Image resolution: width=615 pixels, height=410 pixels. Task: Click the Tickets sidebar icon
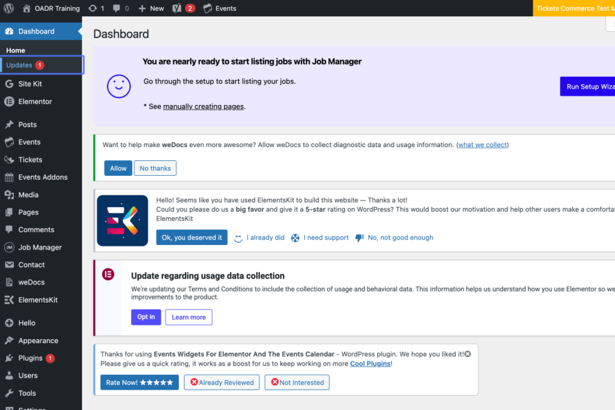click(10, 160)
